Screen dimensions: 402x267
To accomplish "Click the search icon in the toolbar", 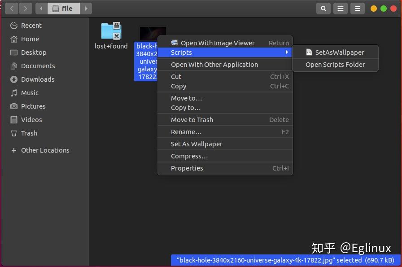I will 323,8.
